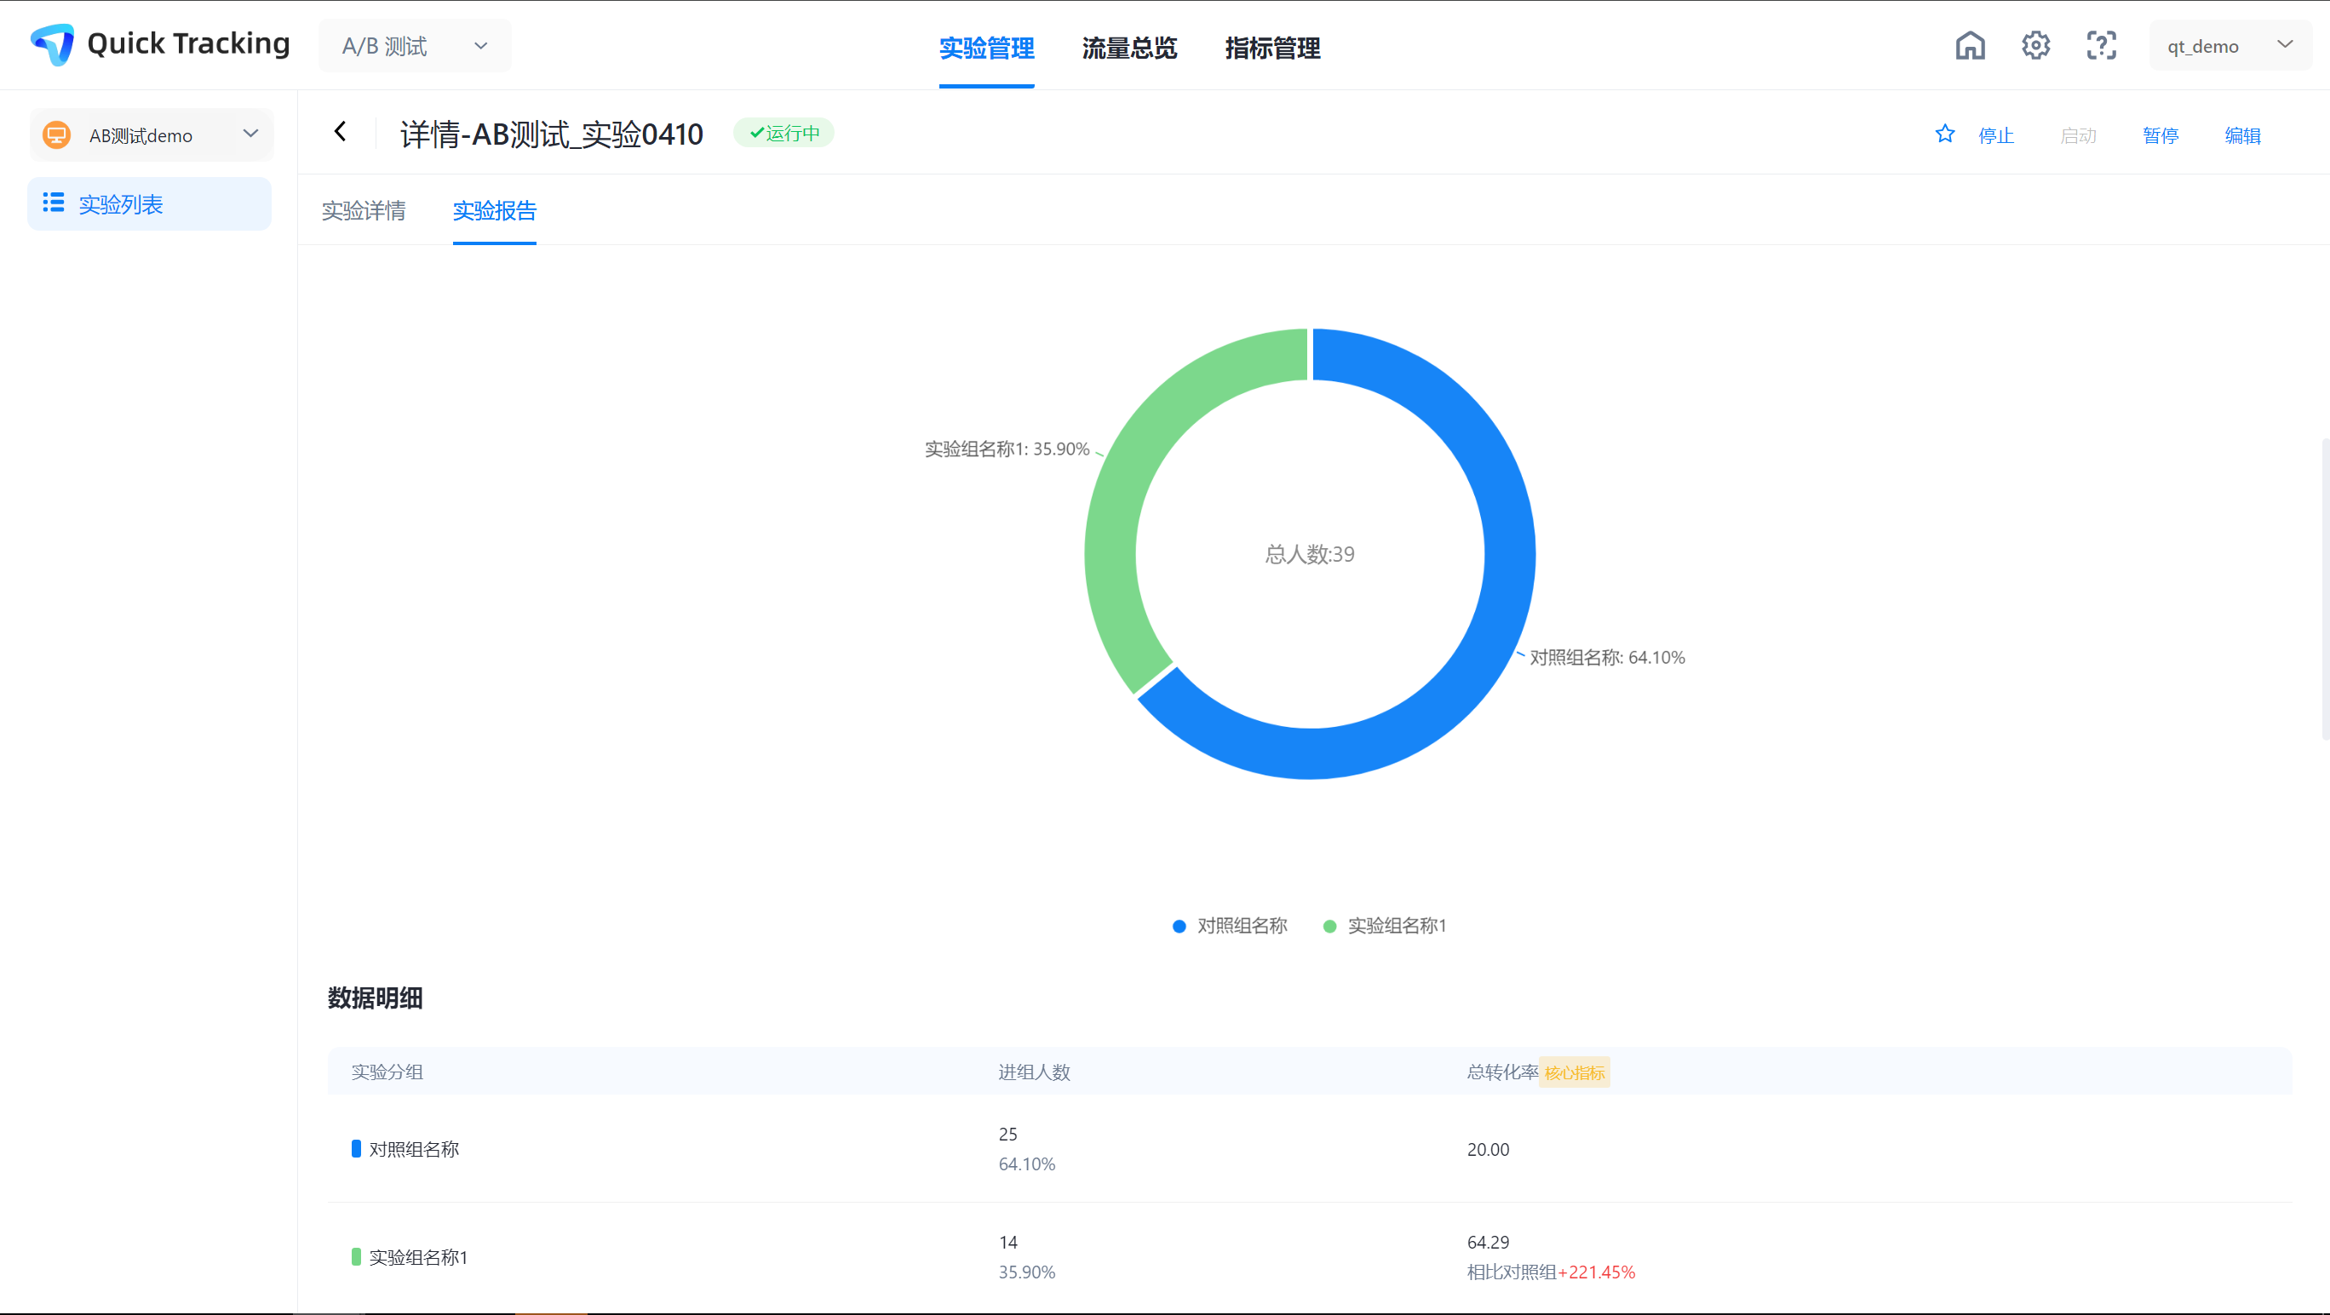2330x1315 pixels.
Task: Click 暂停 to pause experiment
Action: coord(2160,135)
